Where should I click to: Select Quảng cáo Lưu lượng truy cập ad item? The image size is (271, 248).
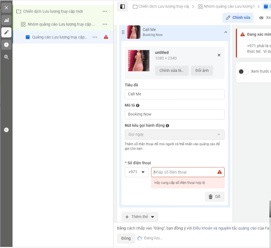tap(59, 37)
